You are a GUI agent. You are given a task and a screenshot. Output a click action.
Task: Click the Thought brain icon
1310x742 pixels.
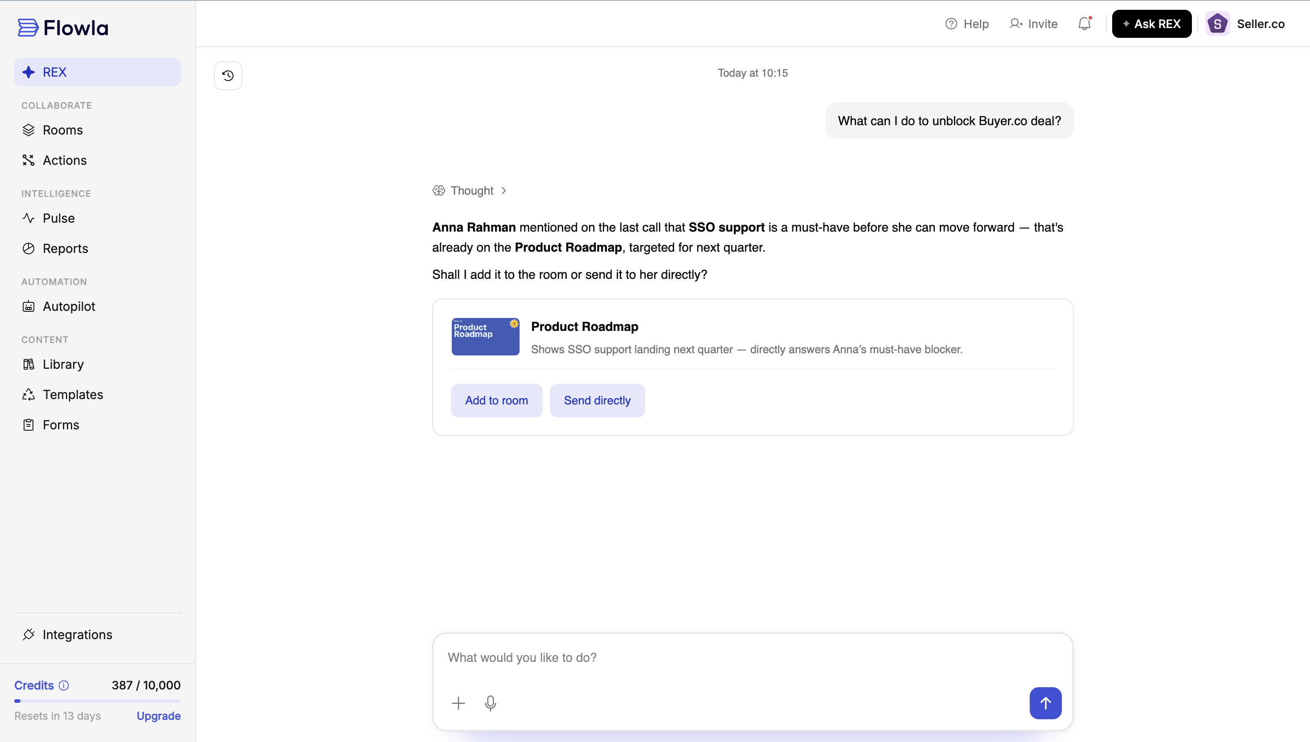[439, 191]
